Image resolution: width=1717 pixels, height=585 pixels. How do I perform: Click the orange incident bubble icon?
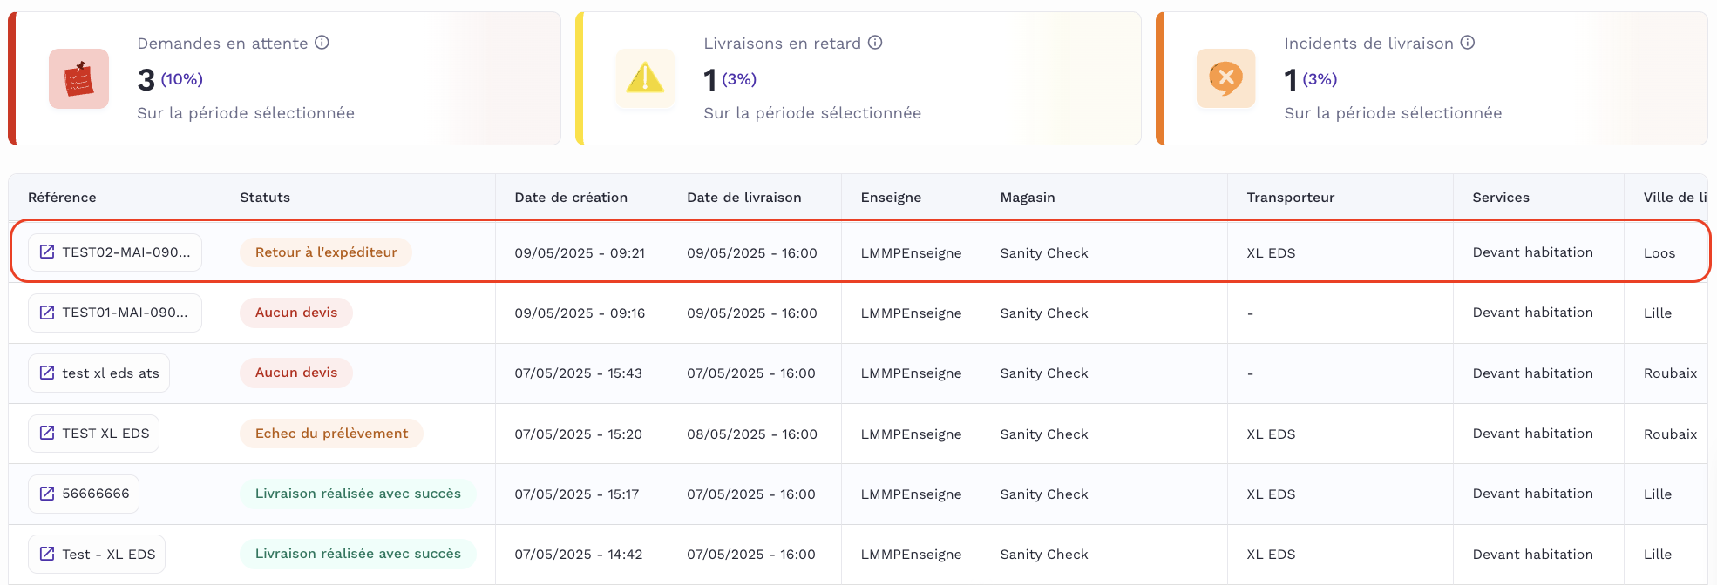tap(1225, 79)
